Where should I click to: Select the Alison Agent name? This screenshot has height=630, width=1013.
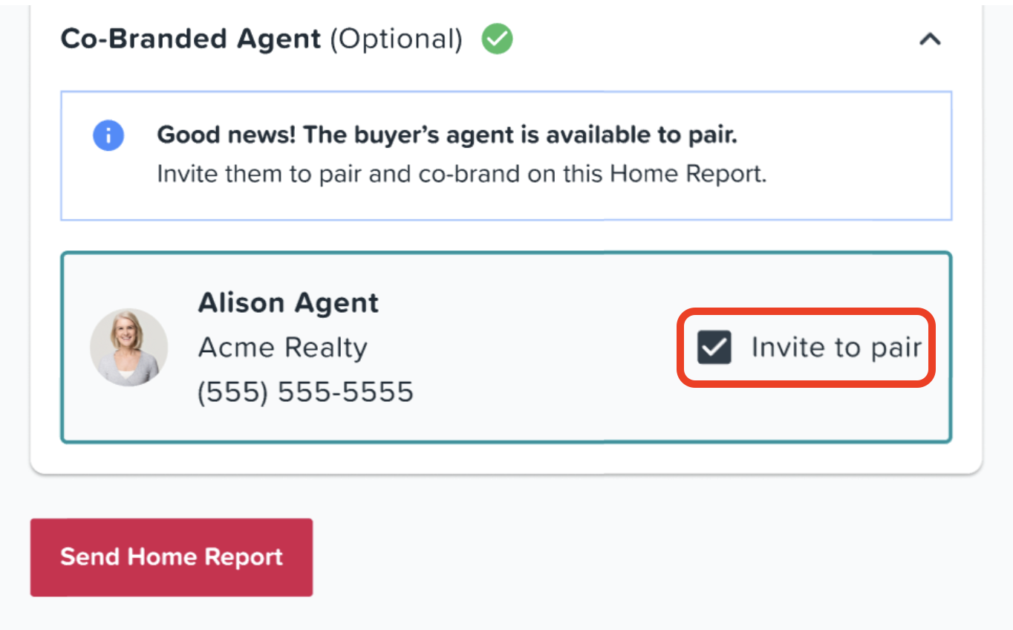[x=288, y=303]
